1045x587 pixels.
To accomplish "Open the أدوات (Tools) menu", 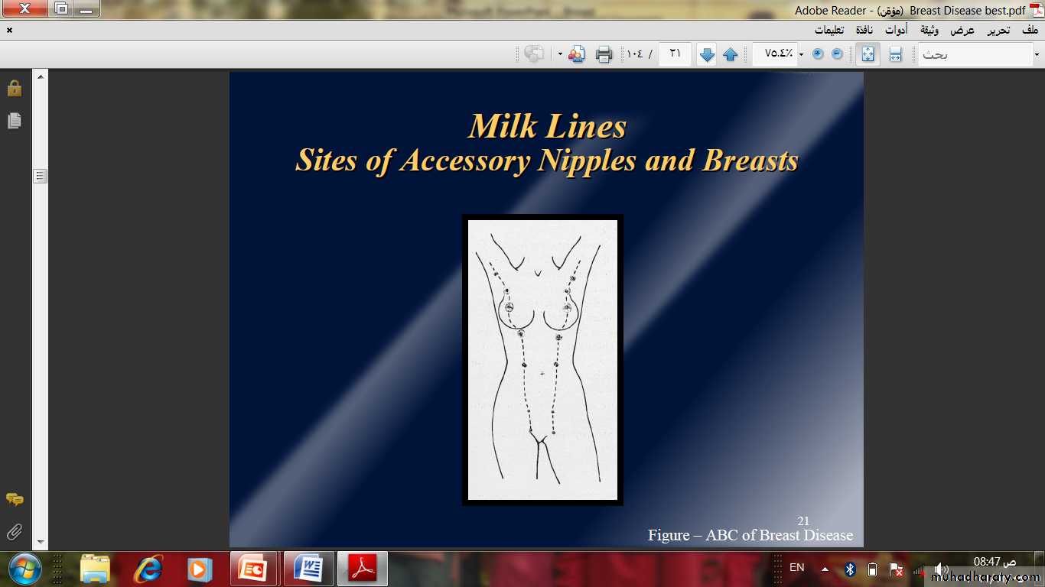I will point(897,31).
